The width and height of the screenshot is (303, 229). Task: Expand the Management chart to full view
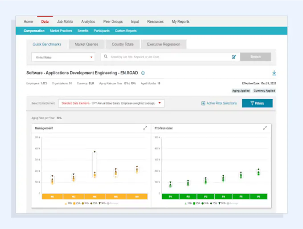pos(145,128)
